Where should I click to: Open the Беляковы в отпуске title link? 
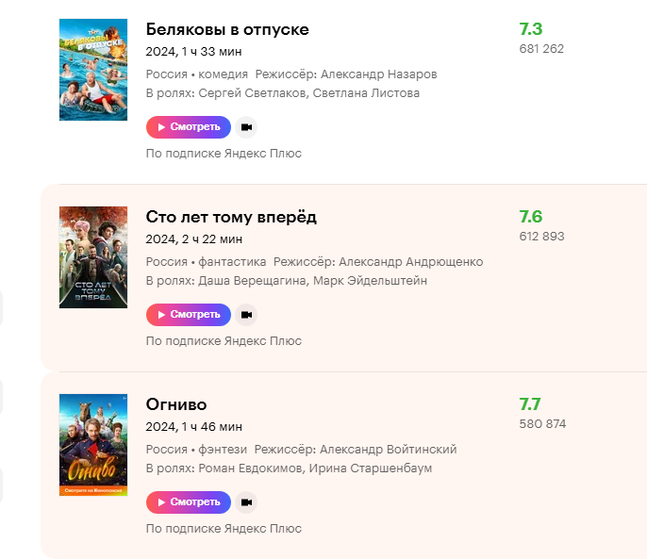tap(227, 29)
